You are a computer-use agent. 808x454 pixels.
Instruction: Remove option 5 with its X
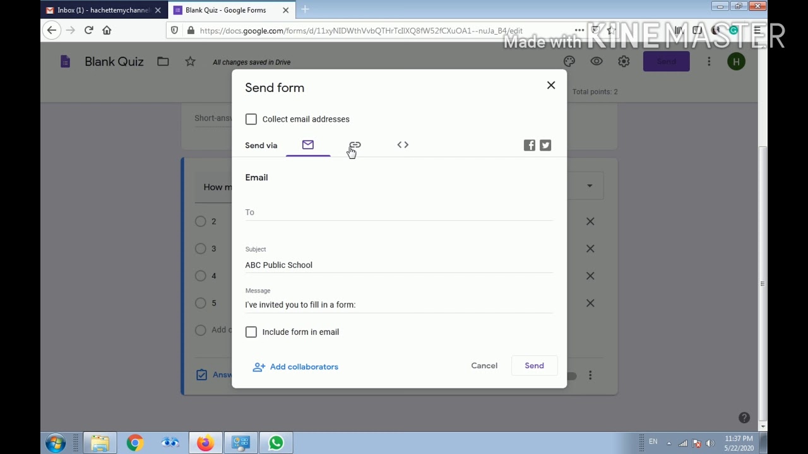(x=590, y=303)
